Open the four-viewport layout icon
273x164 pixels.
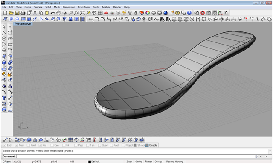[100, 13]
